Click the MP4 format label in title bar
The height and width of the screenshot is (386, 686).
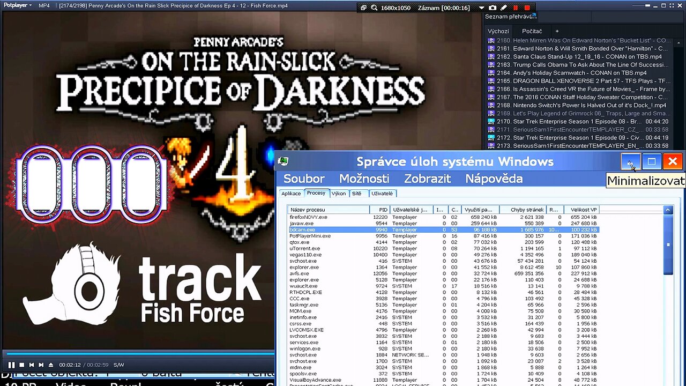[44, 5]
